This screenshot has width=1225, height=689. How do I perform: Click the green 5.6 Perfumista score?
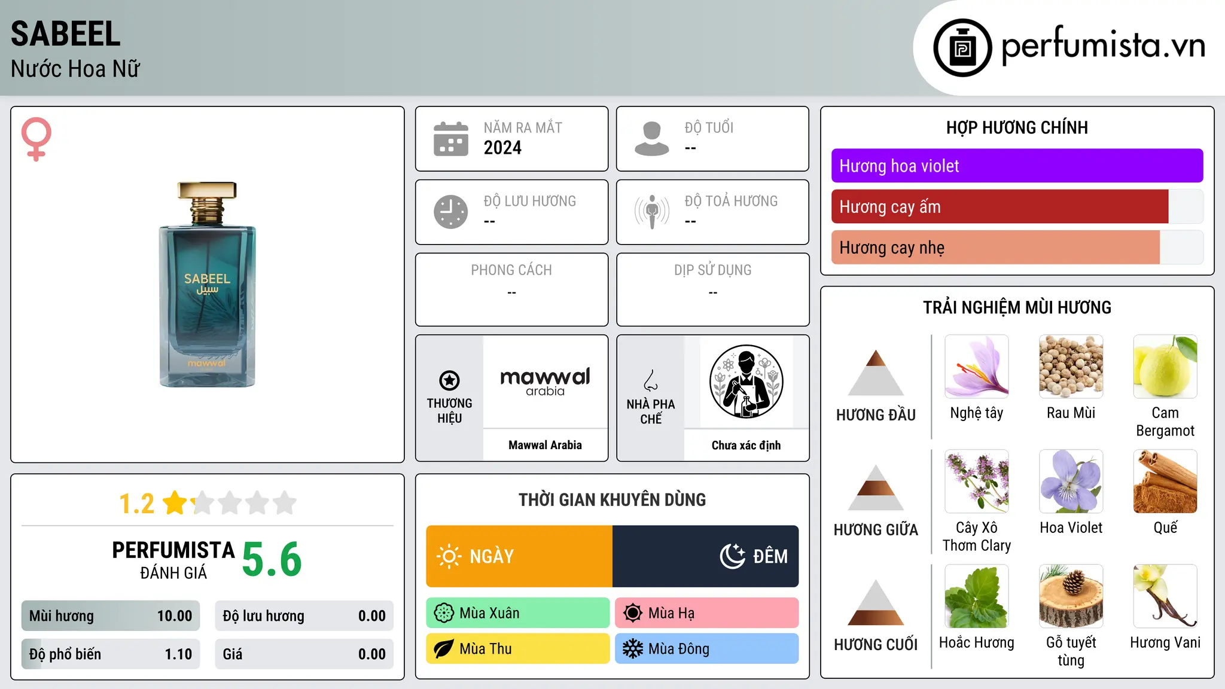tap(272, 559)
